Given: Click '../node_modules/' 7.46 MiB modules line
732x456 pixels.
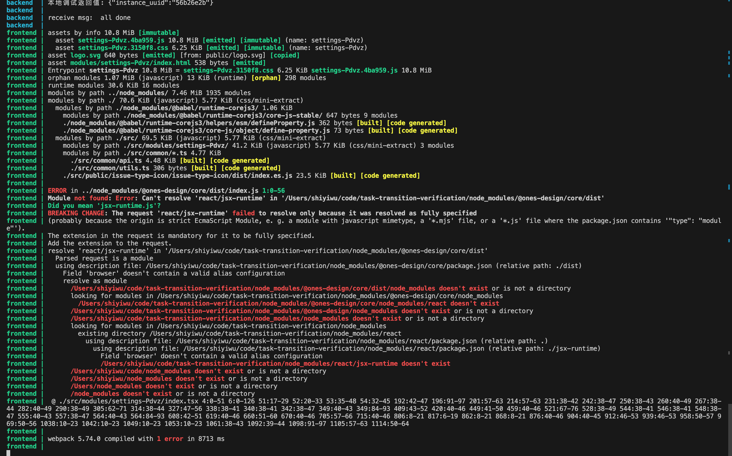Looking at the screenshot, I should tap(149, 93).
